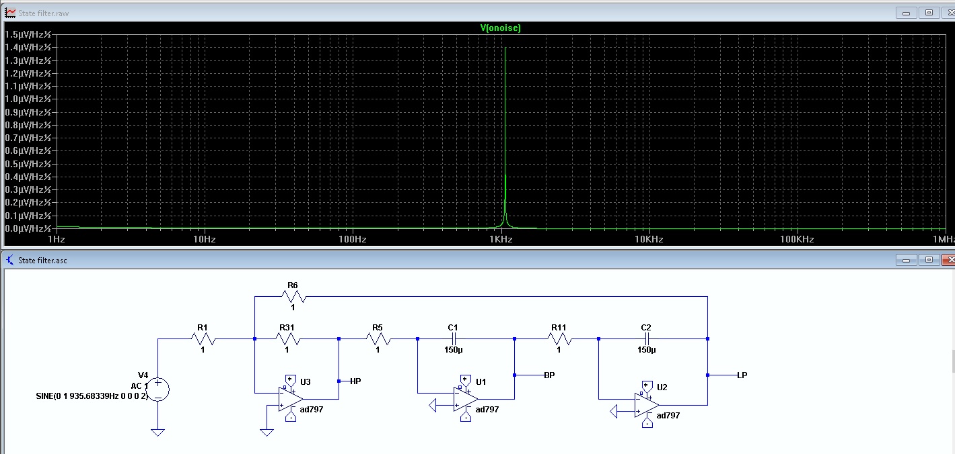Screen dimensions: 955x454
Task: Click the 150µ value under C1
Action: pos(454,350)
